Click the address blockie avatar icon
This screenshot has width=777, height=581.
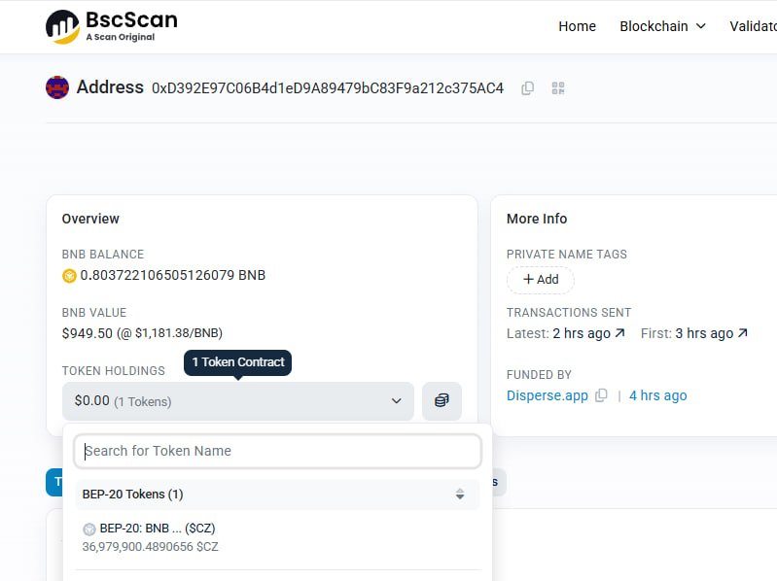[57, 87]
